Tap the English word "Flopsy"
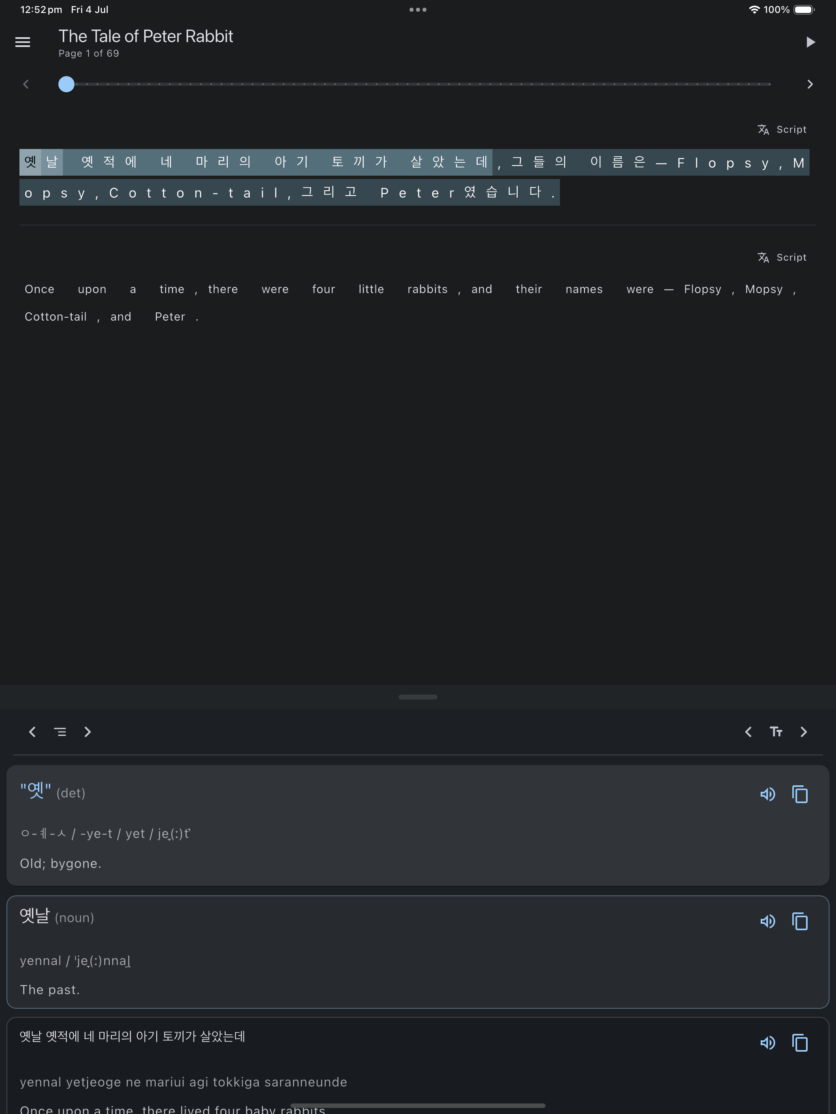 click(x=702, y=289)
